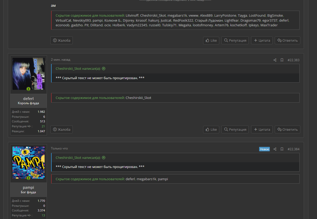
Task: Open post number #22.383 link
Action: pos(294,60)
